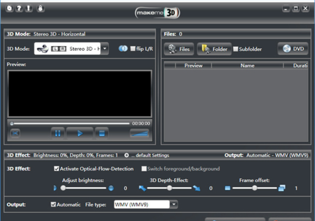Open the settings gear icon
The image size is (315, 221).
[x=9, y=8]
